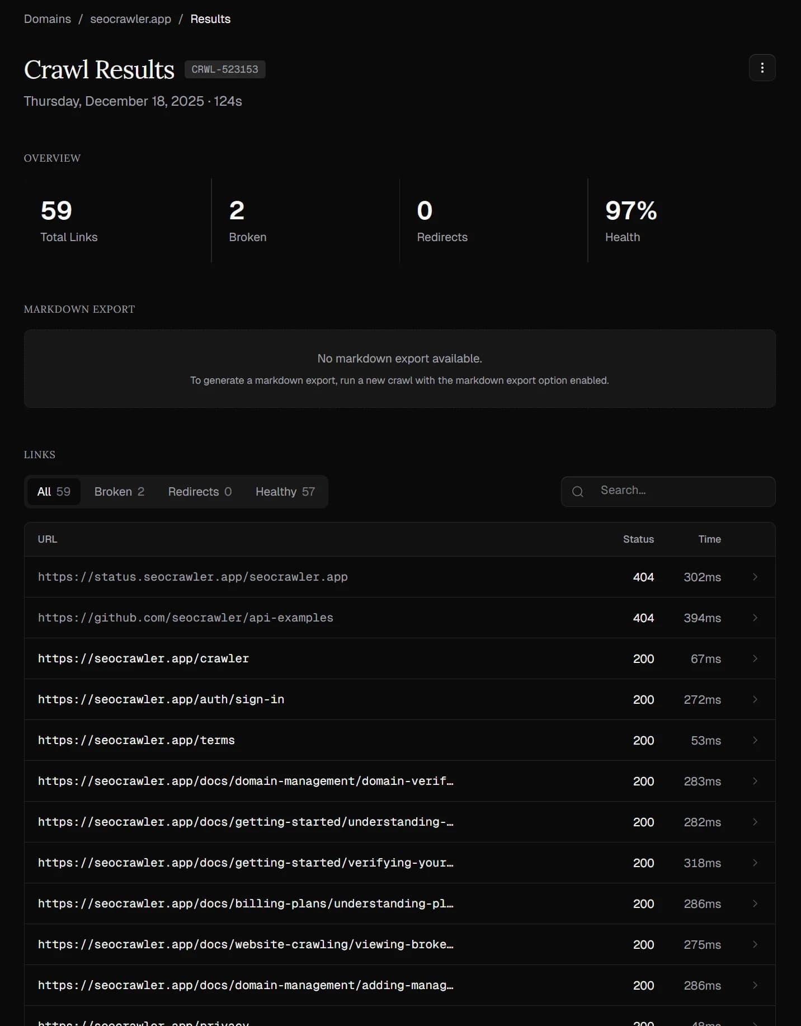This screenshot has width=801, height=1026.
Task: Click the 275ms time value
Action: [x=702, y=944]
